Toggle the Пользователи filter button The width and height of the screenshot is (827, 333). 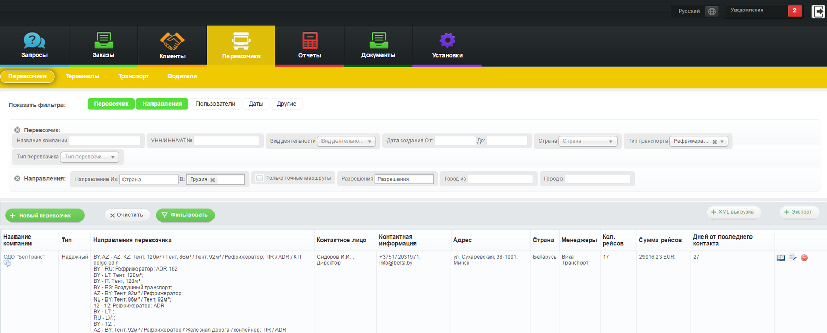click(x=216, y=104)
